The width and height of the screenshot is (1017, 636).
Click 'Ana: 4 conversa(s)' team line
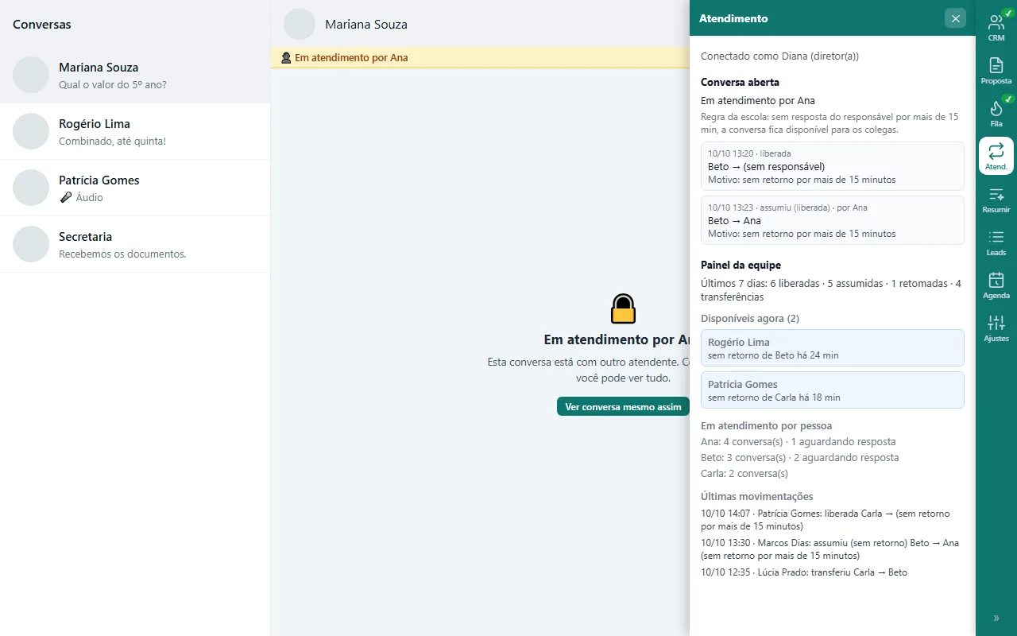point(798,441)
